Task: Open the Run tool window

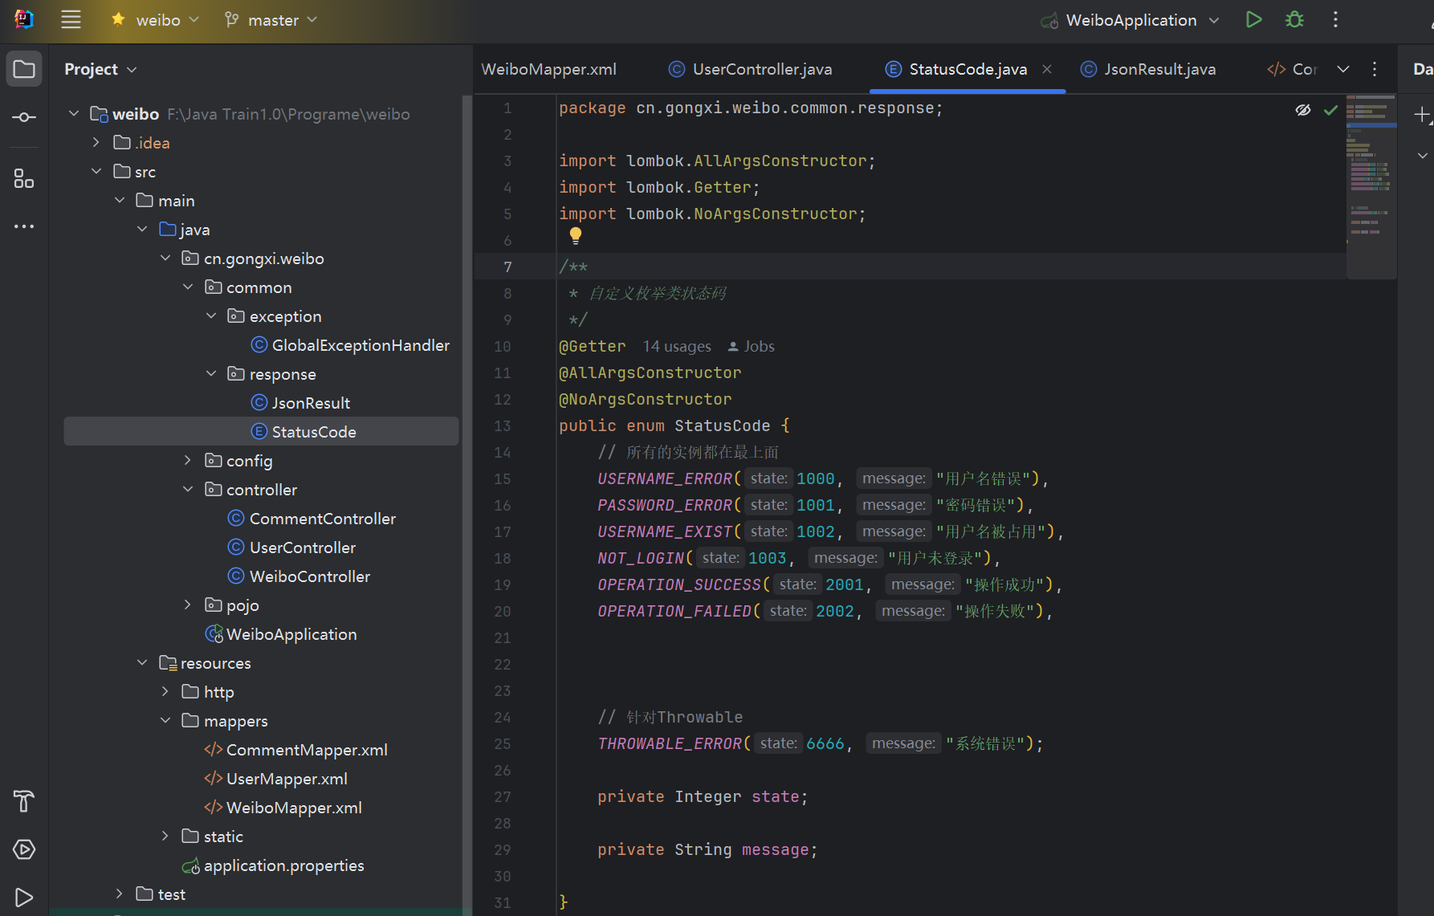Action: tap(24, 897)
